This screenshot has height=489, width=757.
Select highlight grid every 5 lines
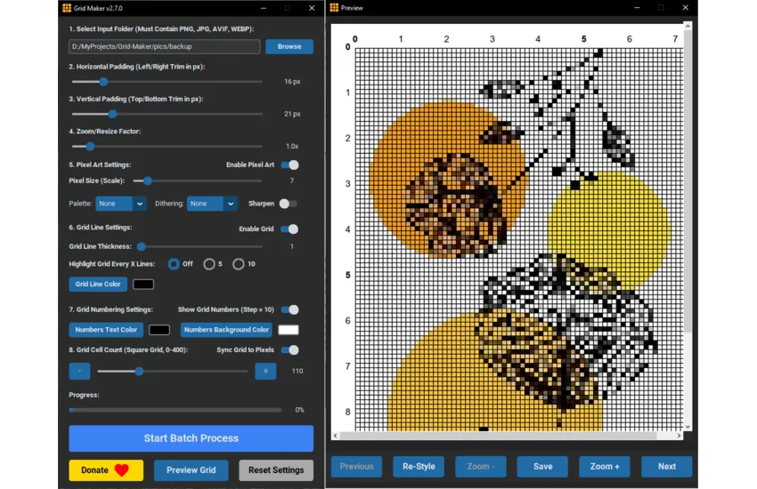coord(209,264)
